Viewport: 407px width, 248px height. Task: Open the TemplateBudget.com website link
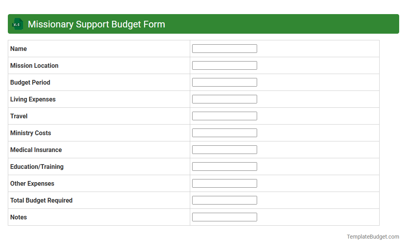click(x=372, y=237)
